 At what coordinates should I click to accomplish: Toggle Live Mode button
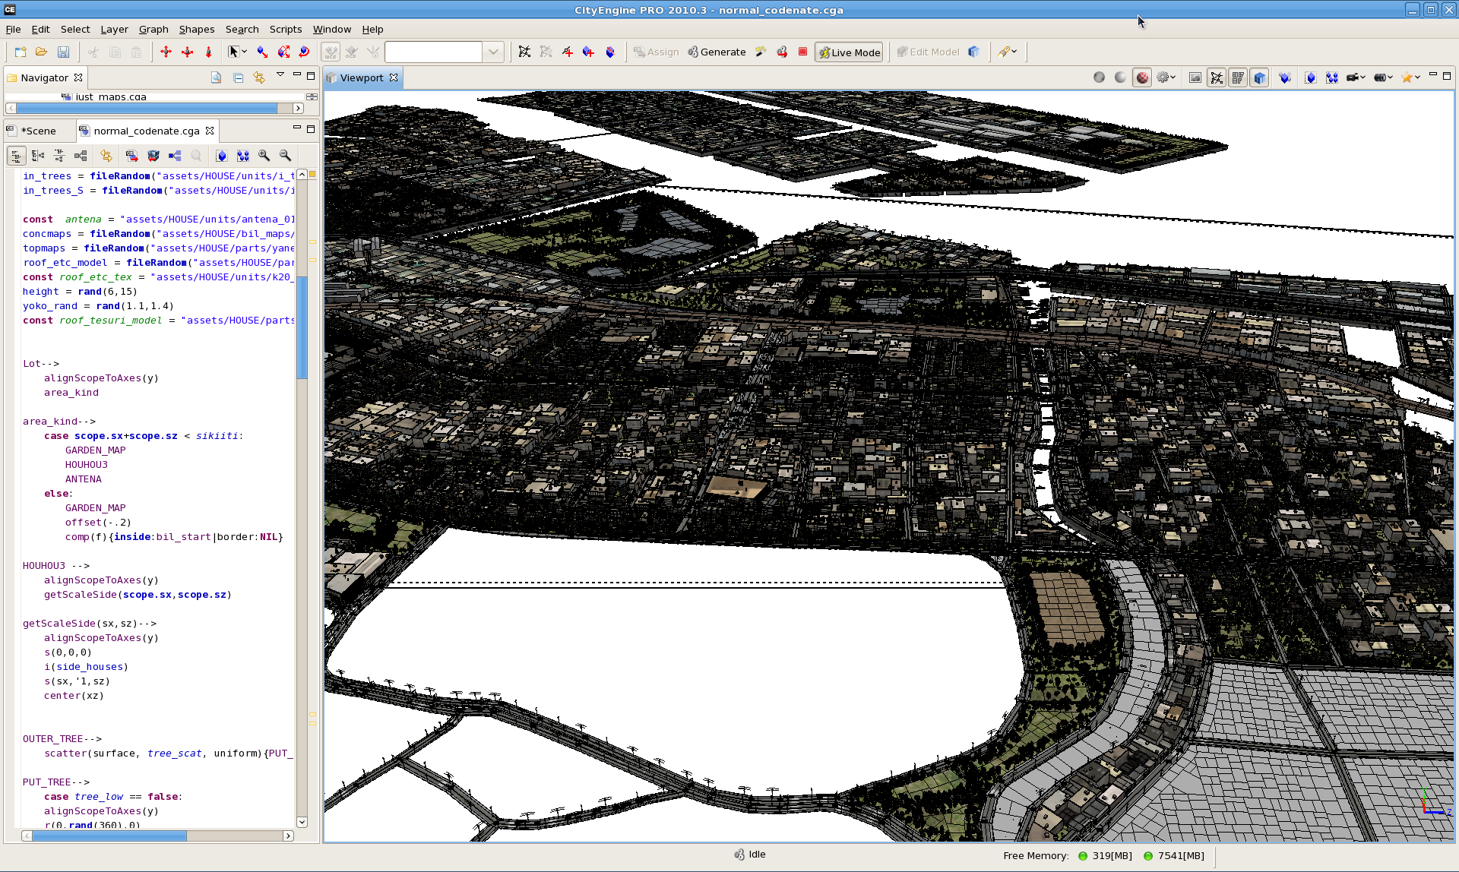[x=849, y=52]
